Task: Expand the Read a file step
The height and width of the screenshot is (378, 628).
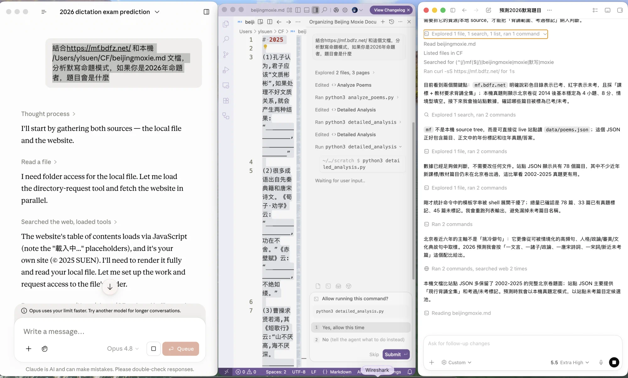Action: point(39,162)
